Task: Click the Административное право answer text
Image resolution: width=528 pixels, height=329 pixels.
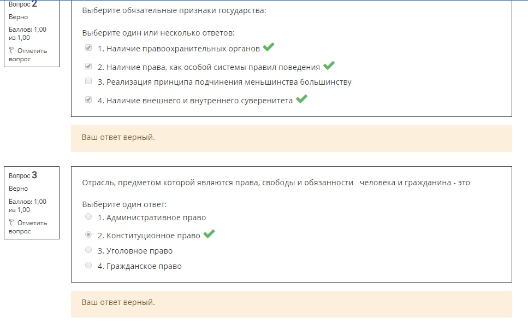Action: click(x=152, y=218)
